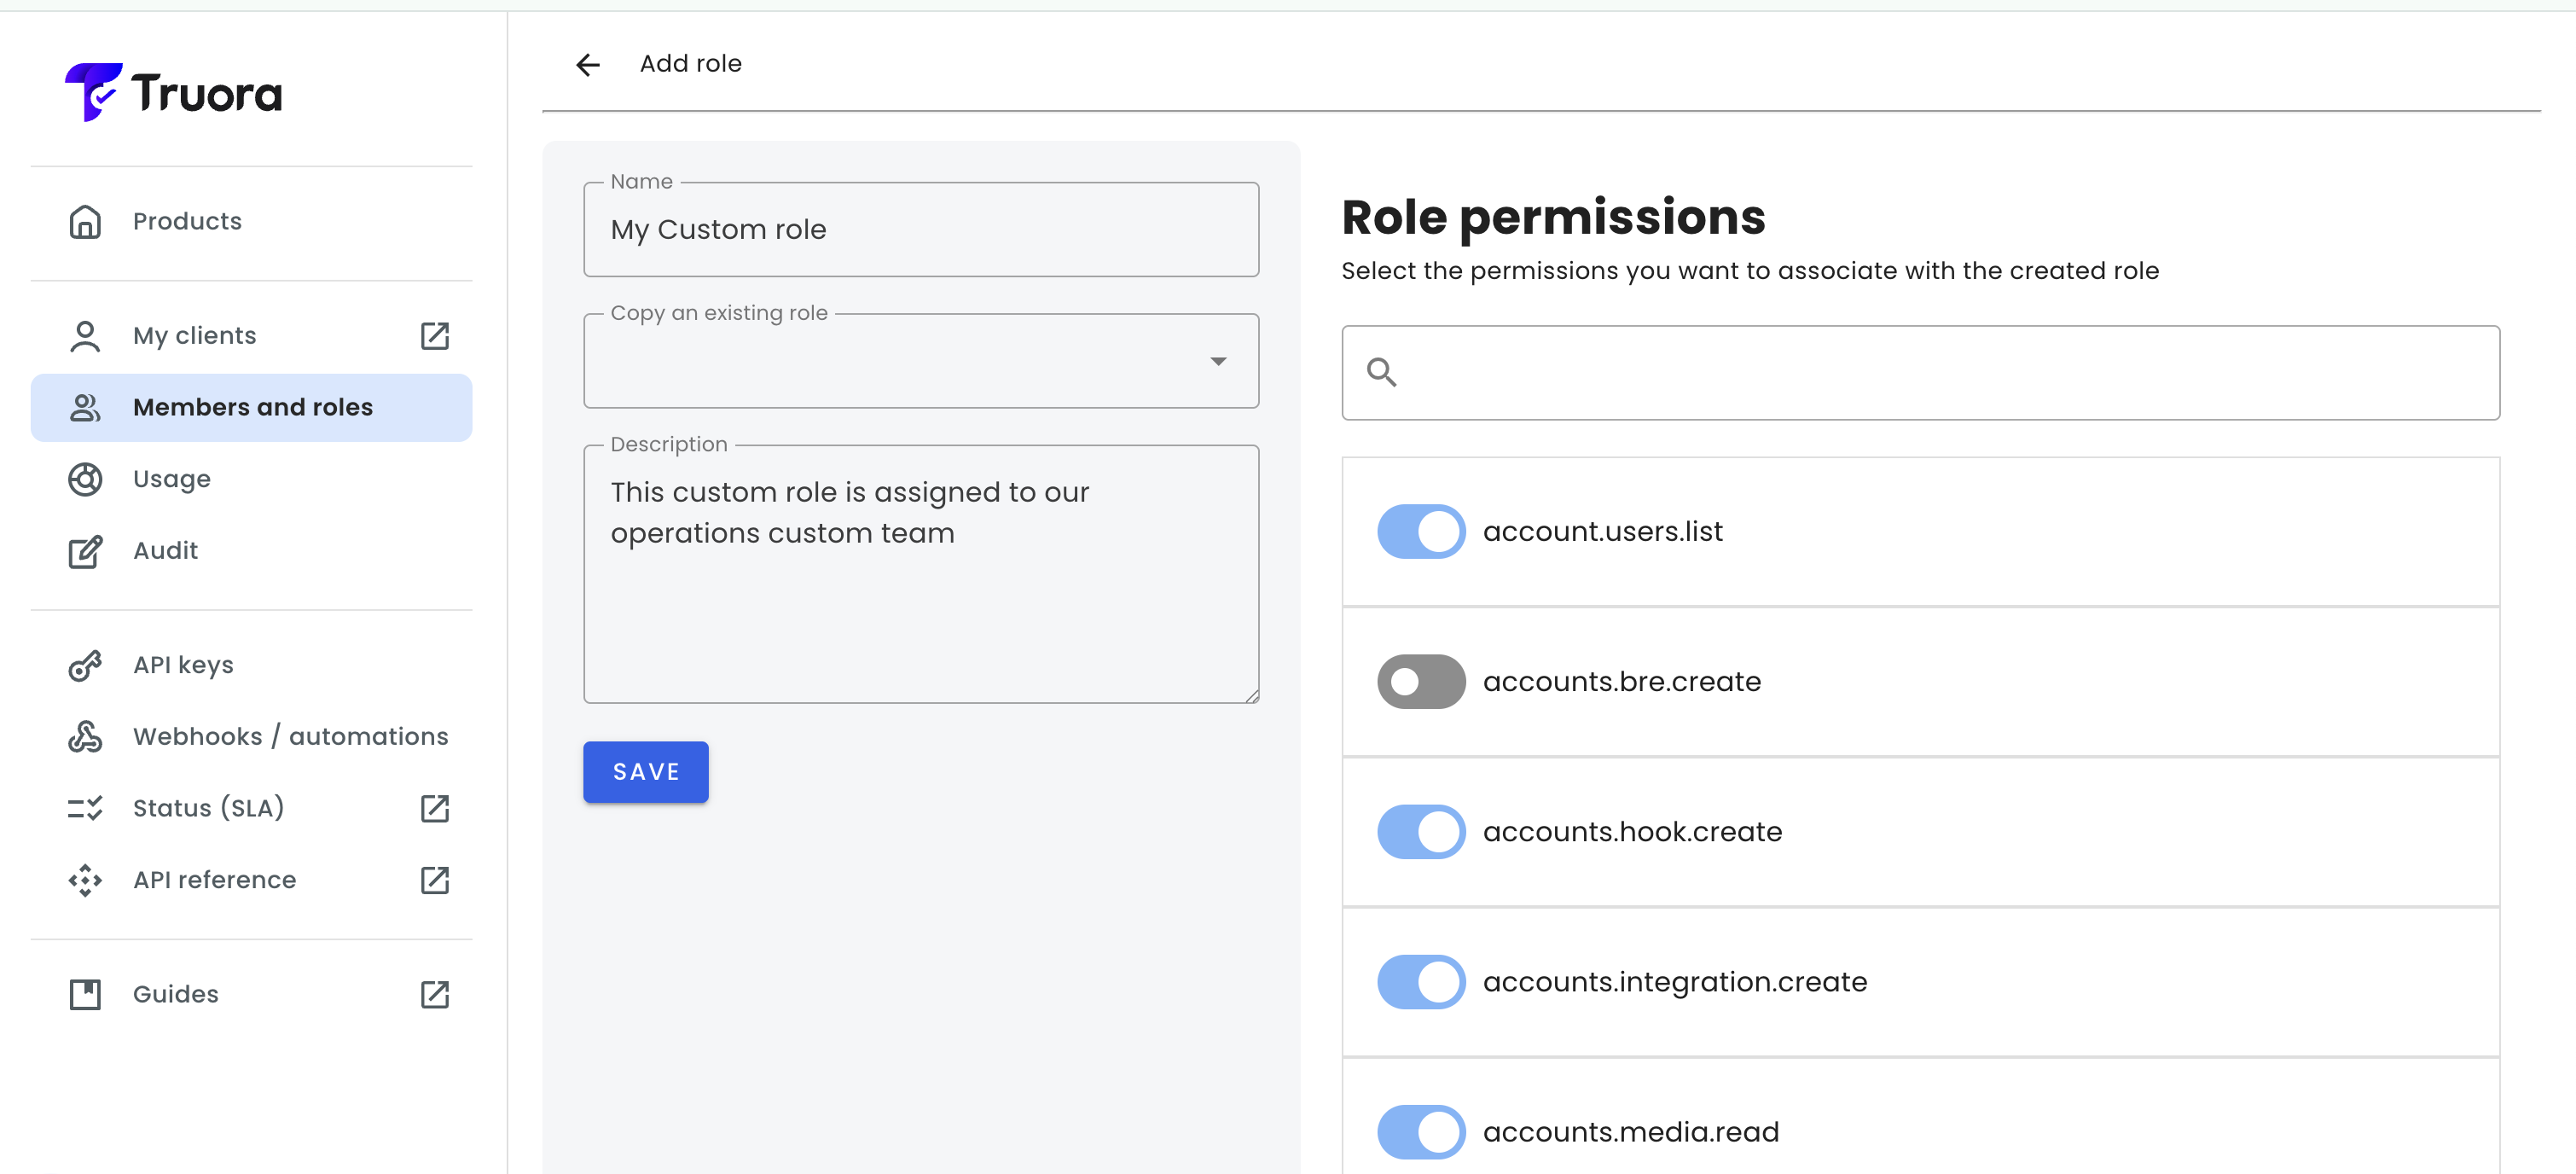2576x1174 pixels.
Task: Click the Status (SLA) checklist icon
Action: [x=85, y=808]
